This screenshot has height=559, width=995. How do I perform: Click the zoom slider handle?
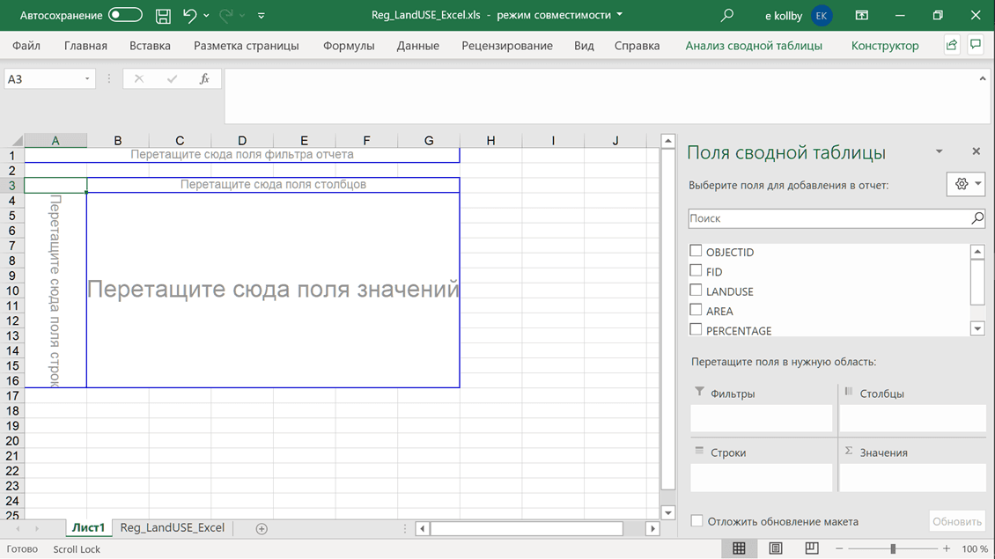(x=893, y=548)
